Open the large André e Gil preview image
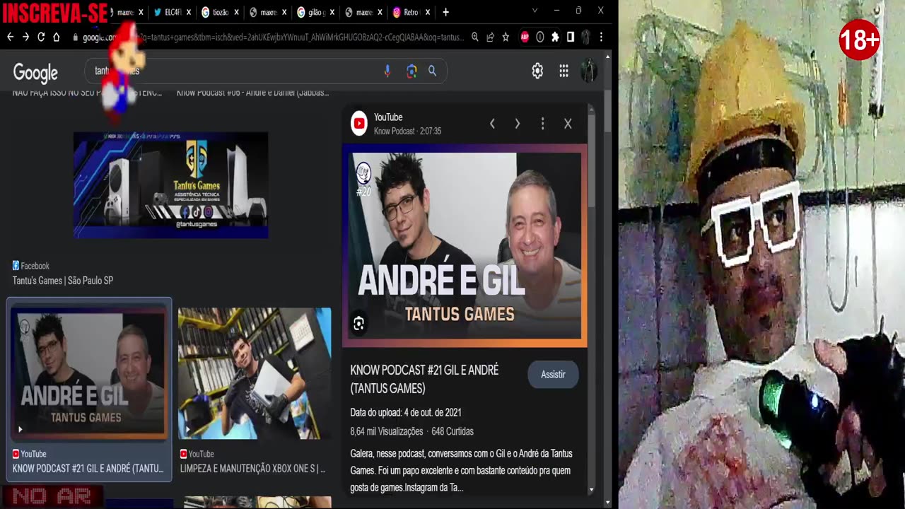Image resolution: width=905 pixels, height=509 pixels. [465, 246]
